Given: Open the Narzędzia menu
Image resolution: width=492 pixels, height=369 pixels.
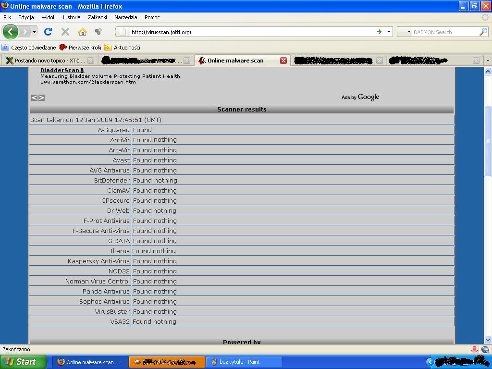Looking at the screenshot, I should [125, 17].
